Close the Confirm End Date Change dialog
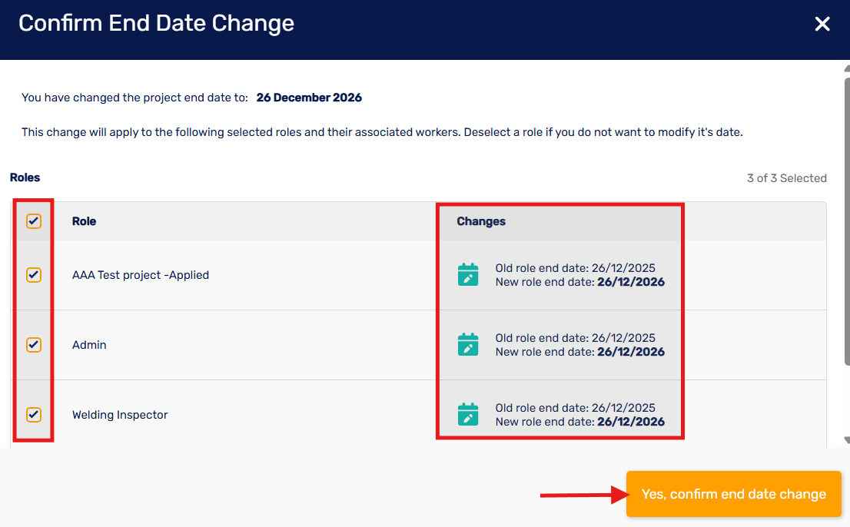Viewport: 850px width, 527px height. 822,24
